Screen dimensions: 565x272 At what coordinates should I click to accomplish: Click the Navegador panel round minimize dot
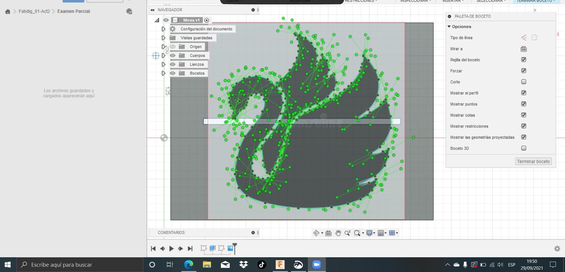pyautogui.click(x=253, y=10)
